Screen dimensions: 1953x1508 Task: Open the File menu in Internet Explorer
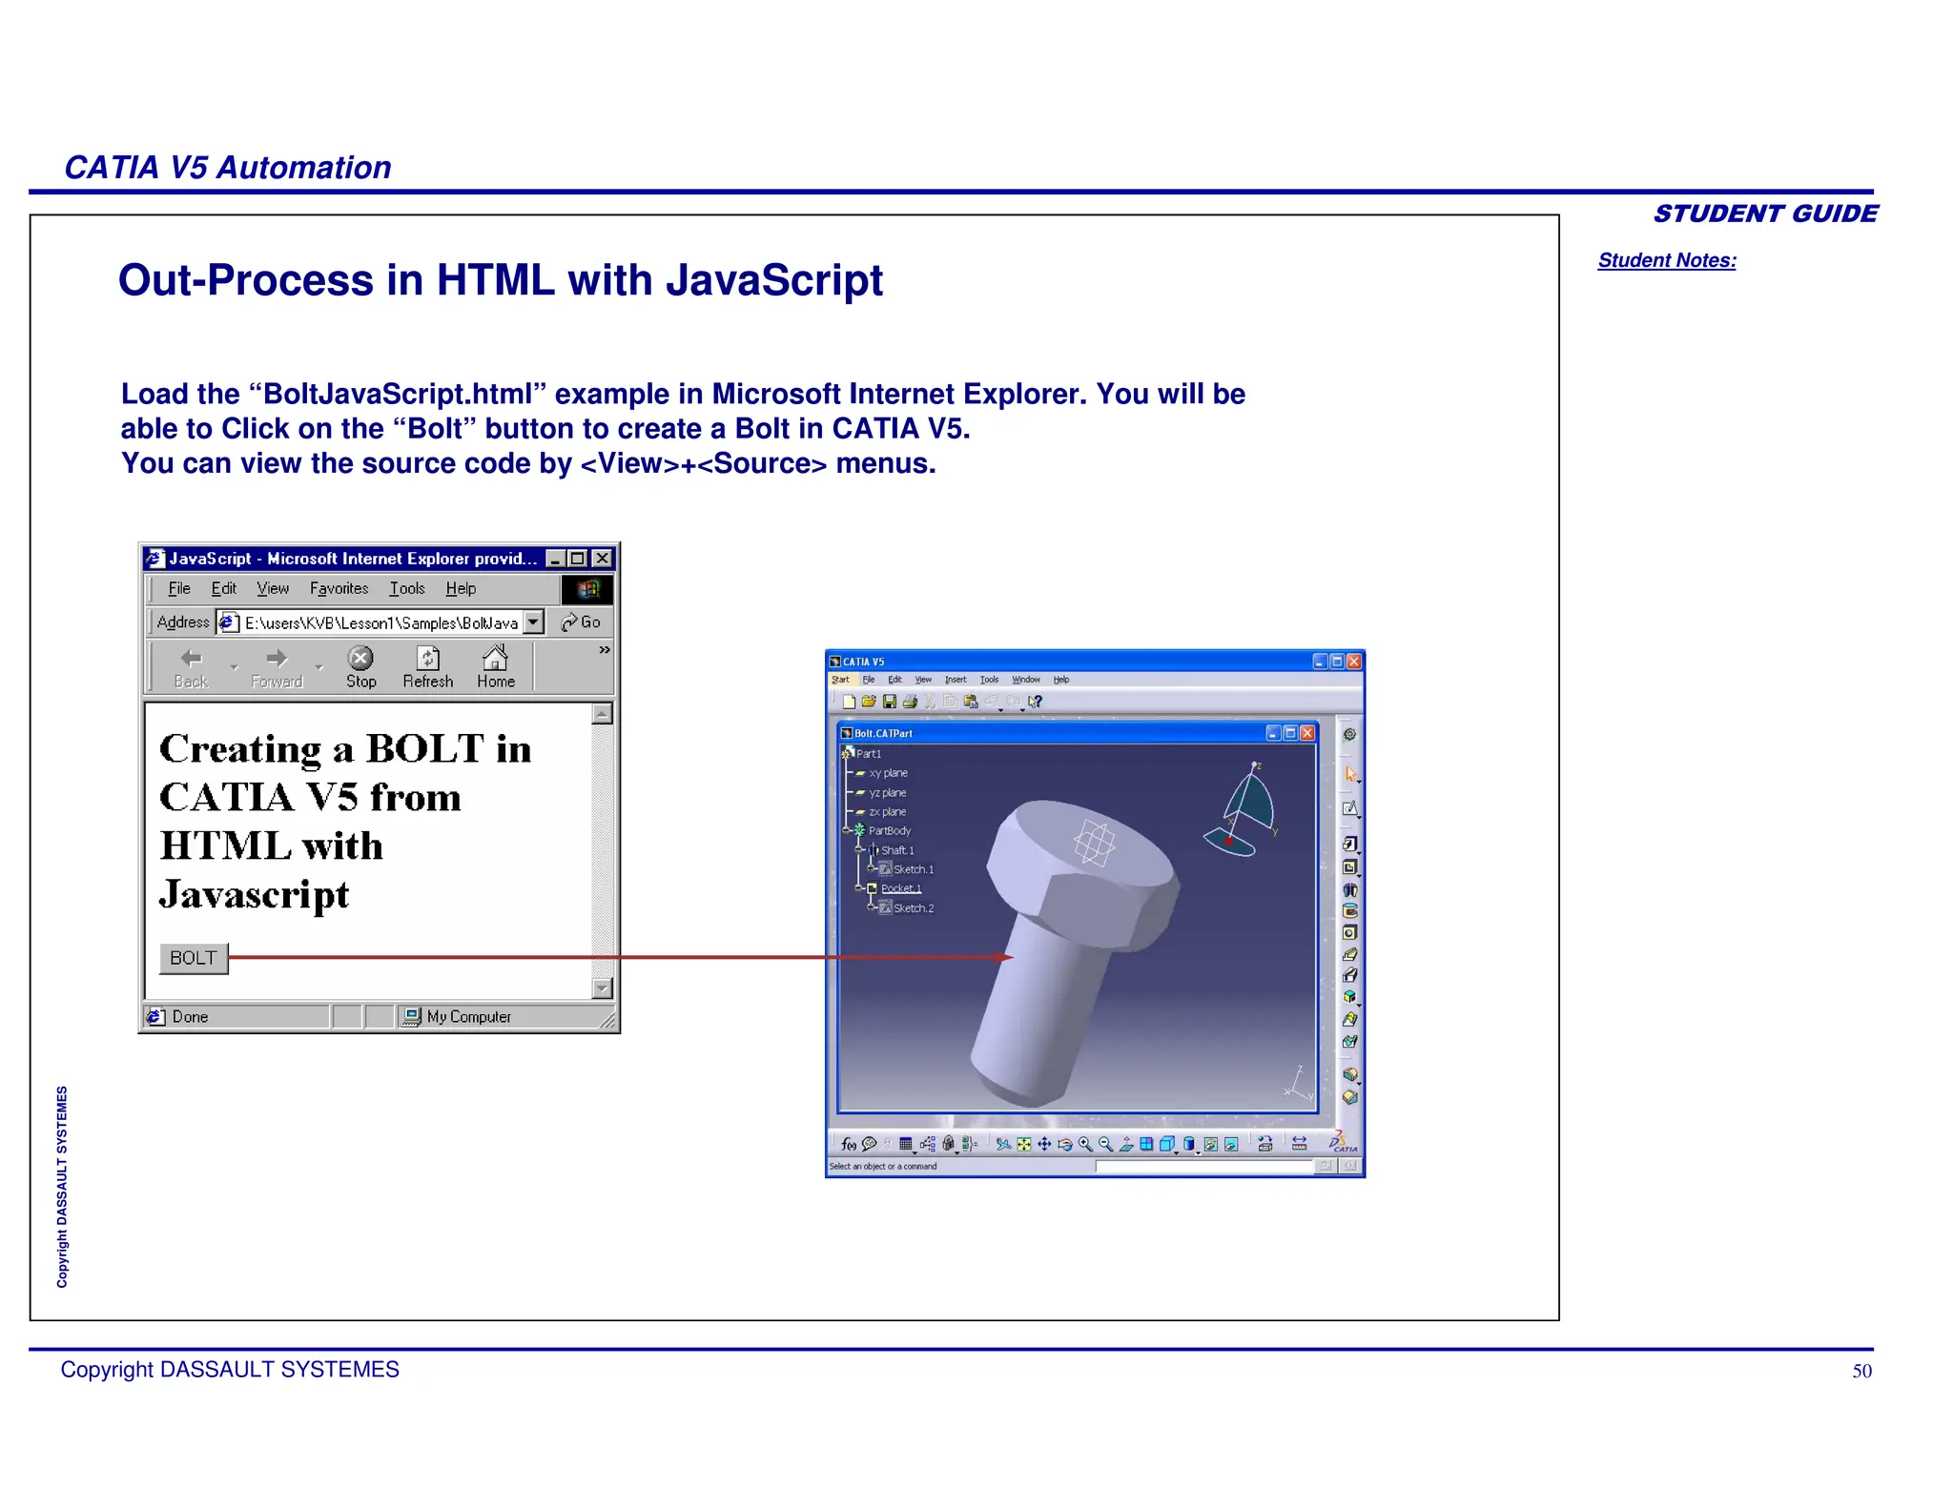179,589
